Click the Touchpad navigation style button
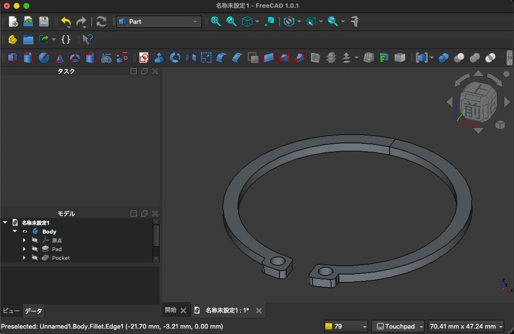Viewport: 514px width, 334px height. (x=397, y=326)
